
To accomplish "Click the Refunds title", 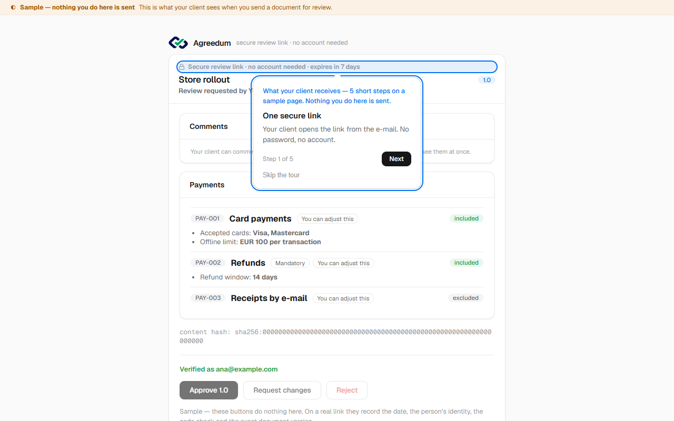I will tap(248, 263).
